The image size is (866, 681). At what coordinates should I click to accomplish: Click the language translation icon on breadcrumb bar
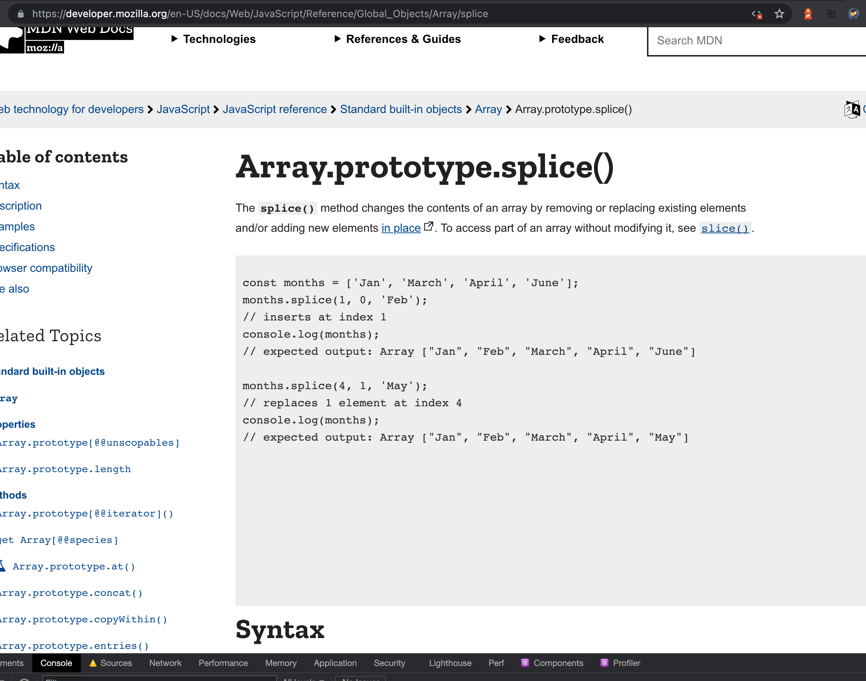pyautogui.click(x=852, y=109)
